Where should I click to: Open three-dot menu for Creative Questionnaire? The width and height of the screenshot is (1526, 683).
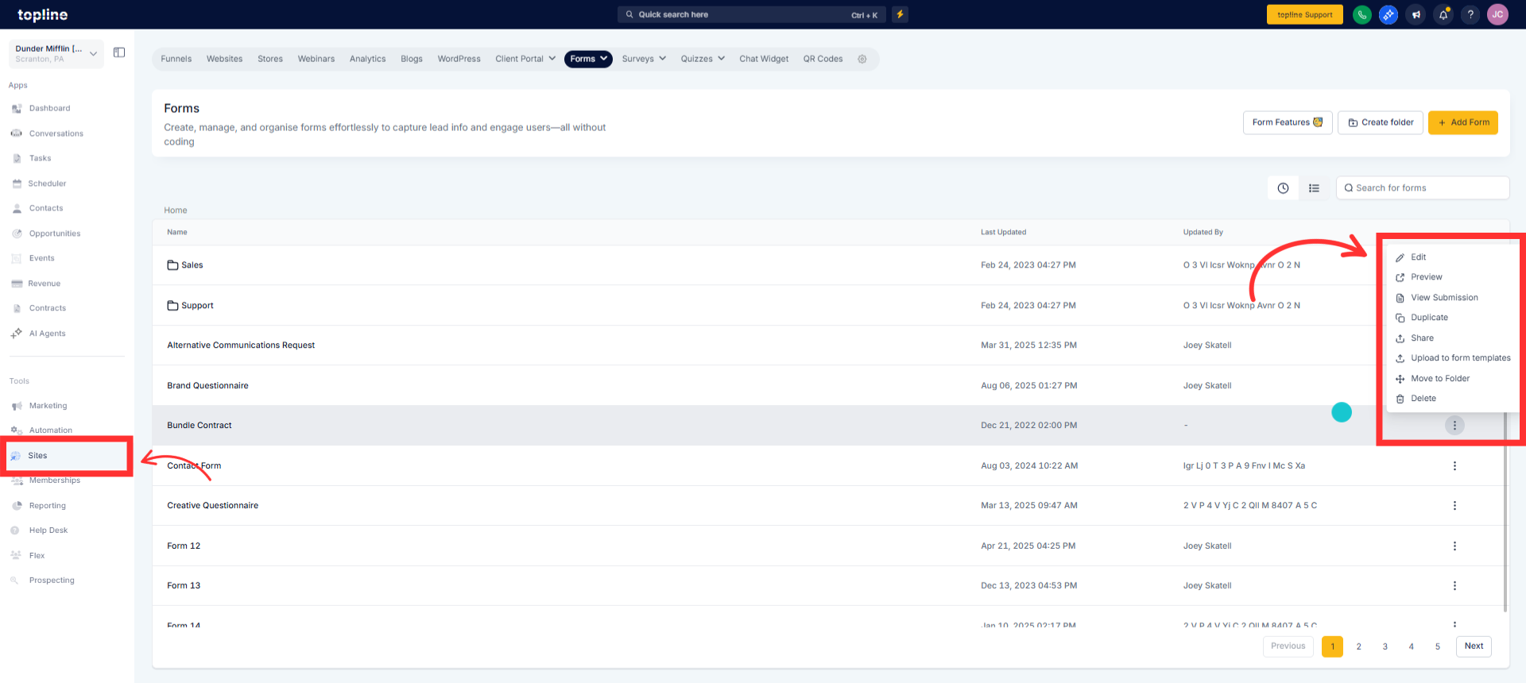(1454, 506)
